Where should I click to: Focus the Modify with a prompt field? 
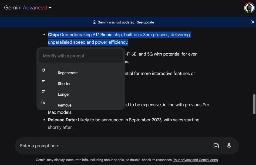(x=81, y=56)
